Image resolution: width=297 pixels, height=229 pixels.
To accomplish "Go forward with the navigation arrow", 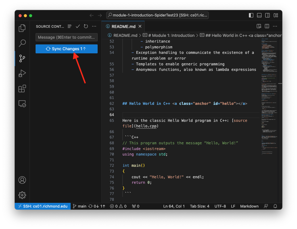I will pyautogui.click(x=100, y=15).
